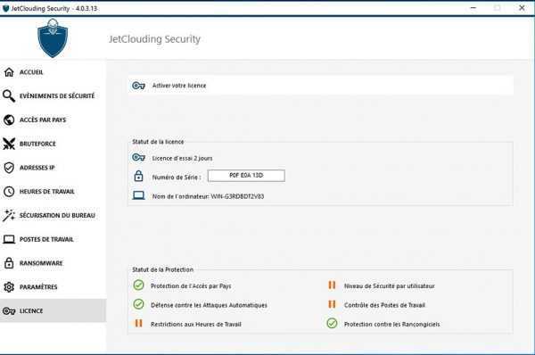Select the Bruteforce menu entry
535x355 pixels.
[x=53, y=144]
